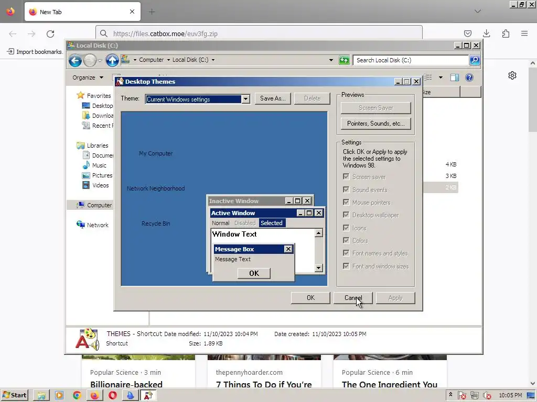This screenshot has height=402, width=537.
Task: Open the Computer breadcrumb dropdown arrow
Action: point(168,60)
